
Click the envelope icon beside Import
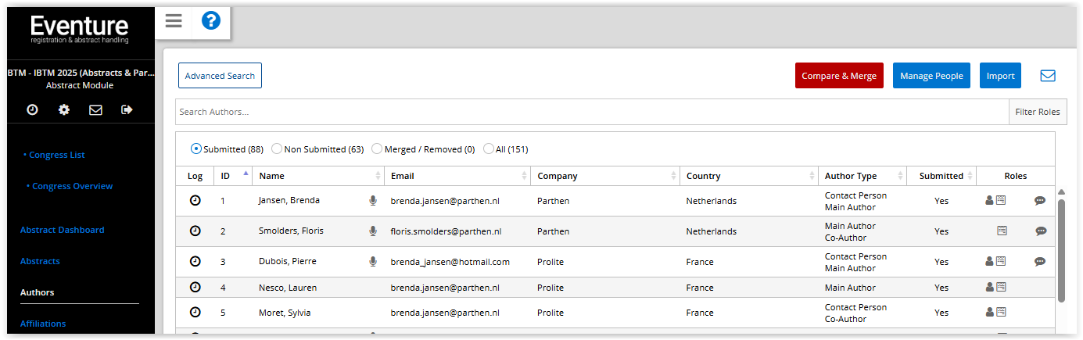point(1048,76)
